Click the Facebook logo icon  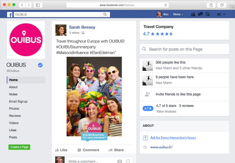click(x=10, y=15)
